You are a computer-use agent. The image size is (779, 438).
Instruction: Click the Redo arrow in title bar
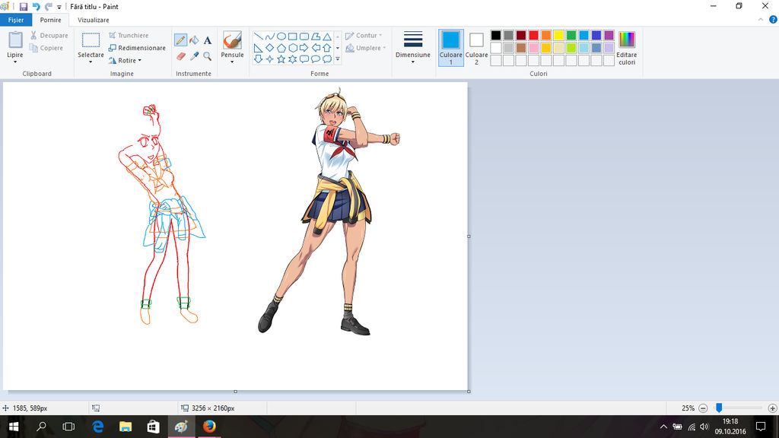48,6
